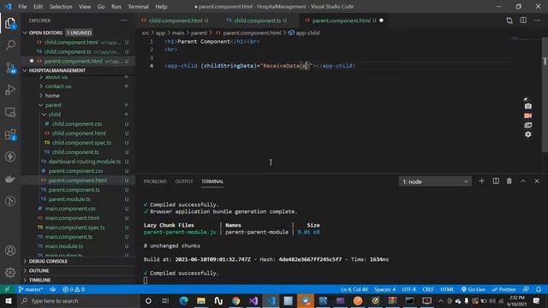
Task: Click the master branch indicator
Action: pos(31,289)
